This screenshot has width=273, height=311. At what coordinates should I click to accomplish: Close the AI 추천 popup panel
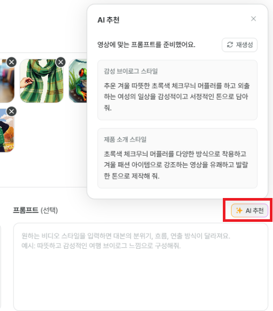(253, 19)
